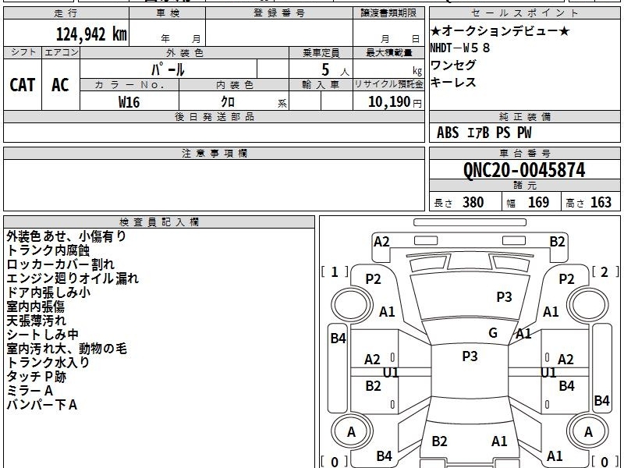The image size is (624, 468).
Task: Select the カラーNo. header
Action: 129,85
